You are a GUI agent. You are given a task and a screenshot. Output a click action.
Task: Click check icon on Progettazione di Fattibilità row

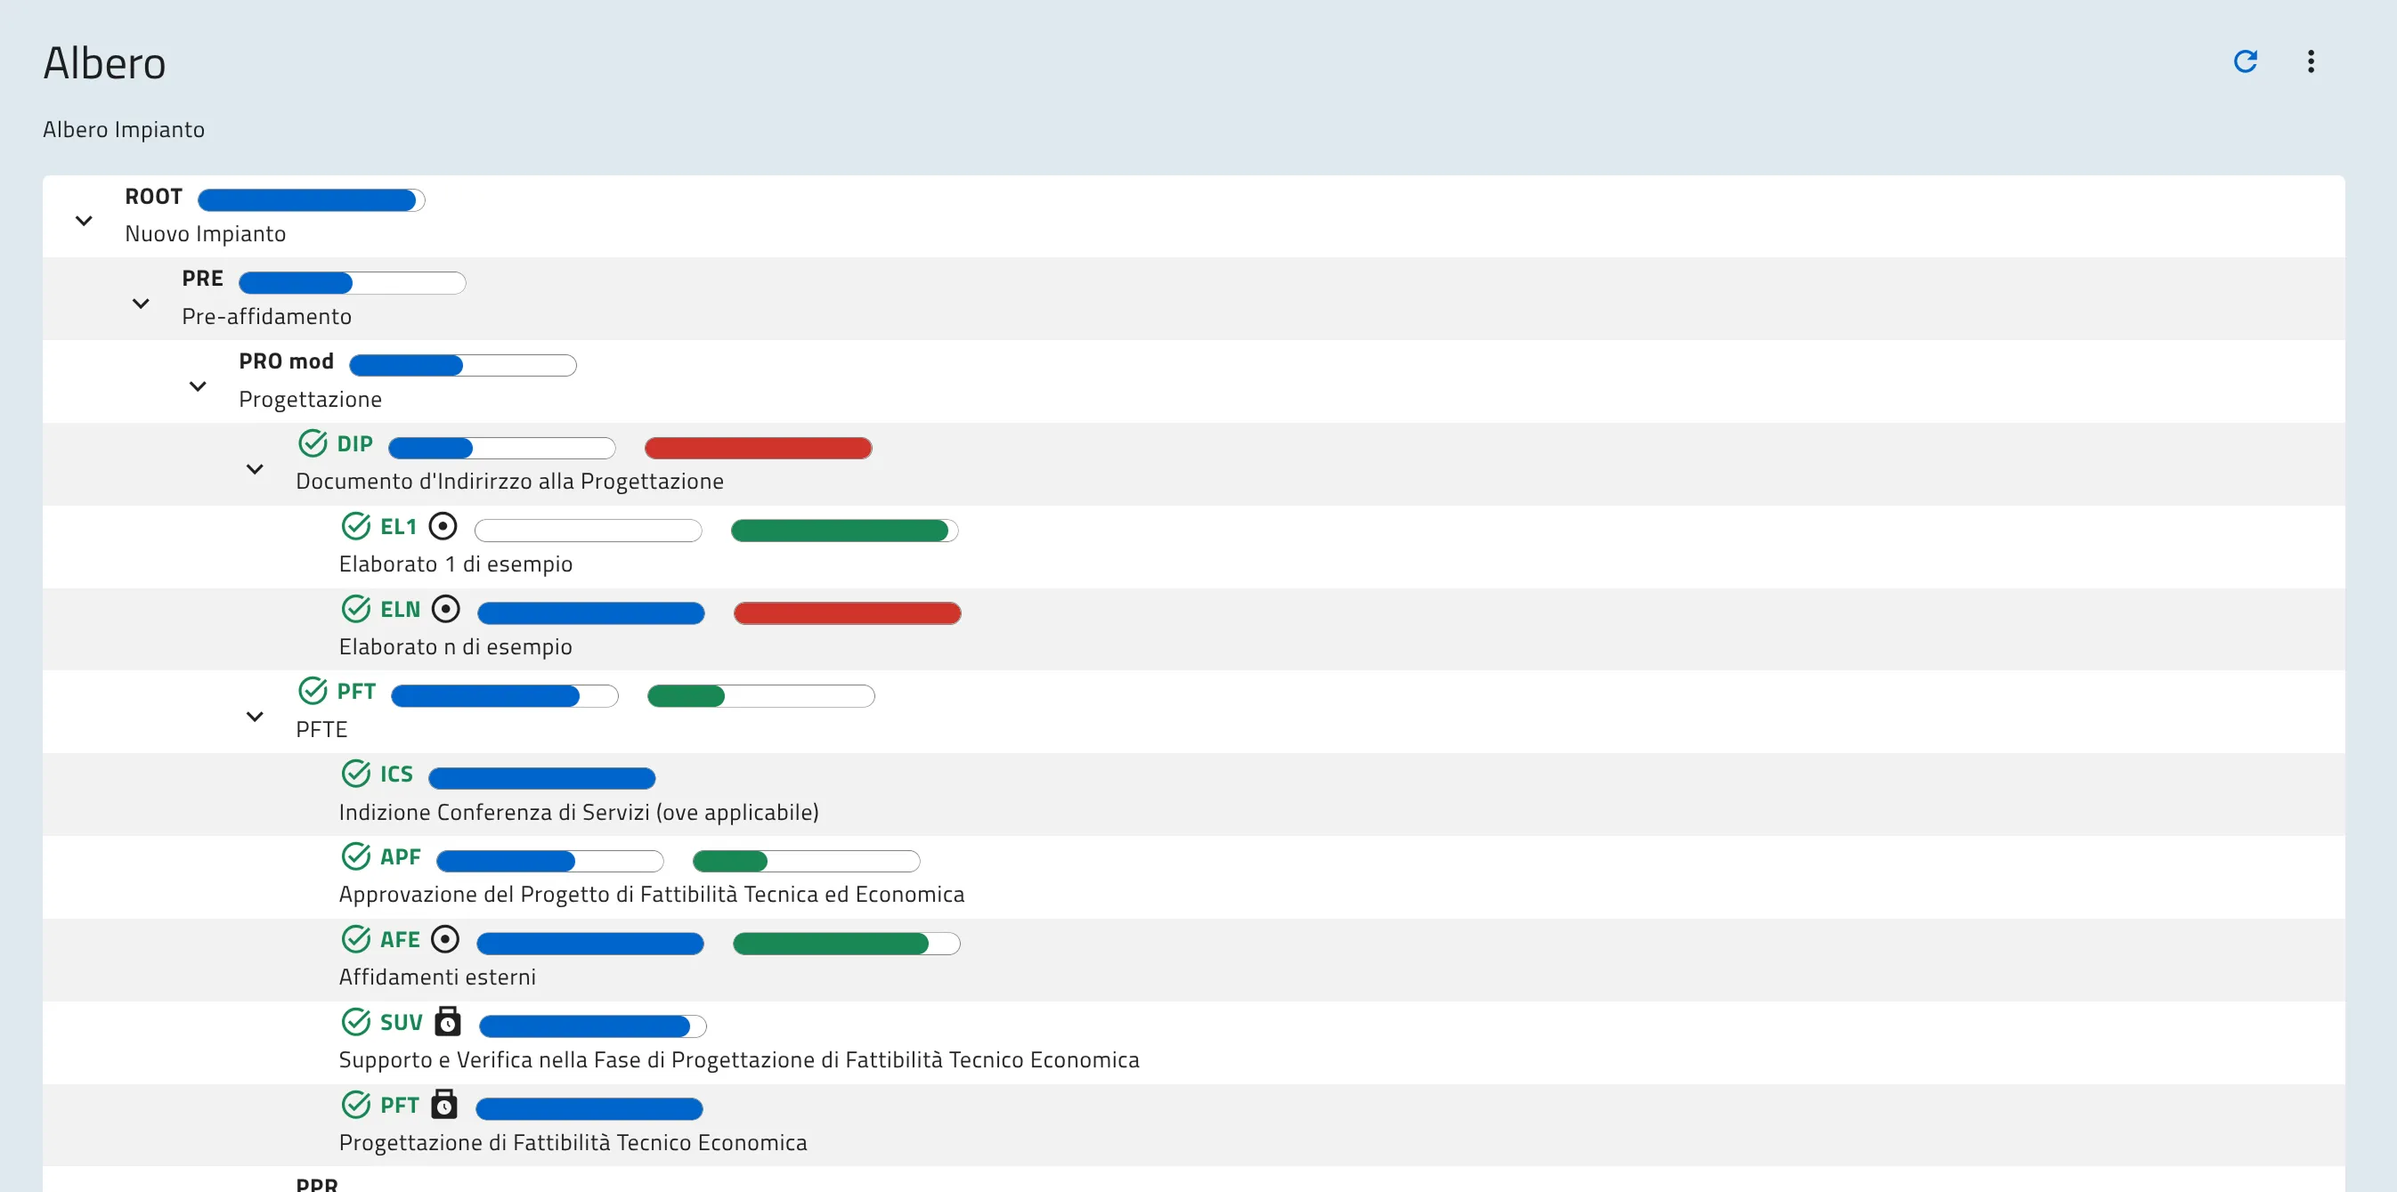tap(355, 1106)
